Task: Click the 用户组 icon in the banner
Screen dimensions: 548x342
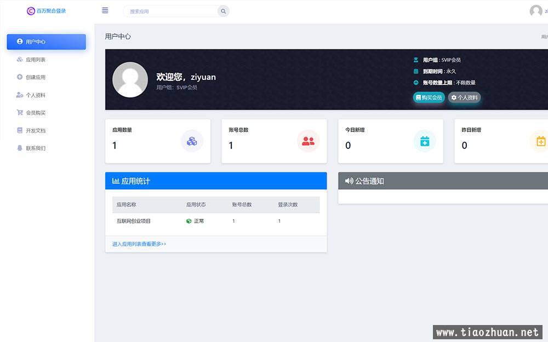Action: pos(416,60)
